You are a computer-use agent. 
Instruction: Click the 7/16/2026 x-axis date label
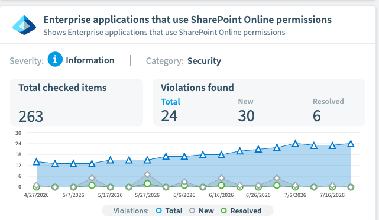point(332,195)
